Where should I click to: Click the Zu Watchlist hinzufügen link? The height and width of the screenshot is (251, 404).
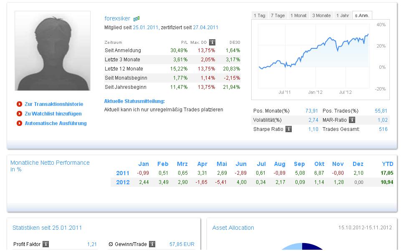pyautogui.click(x=53, y=114)
